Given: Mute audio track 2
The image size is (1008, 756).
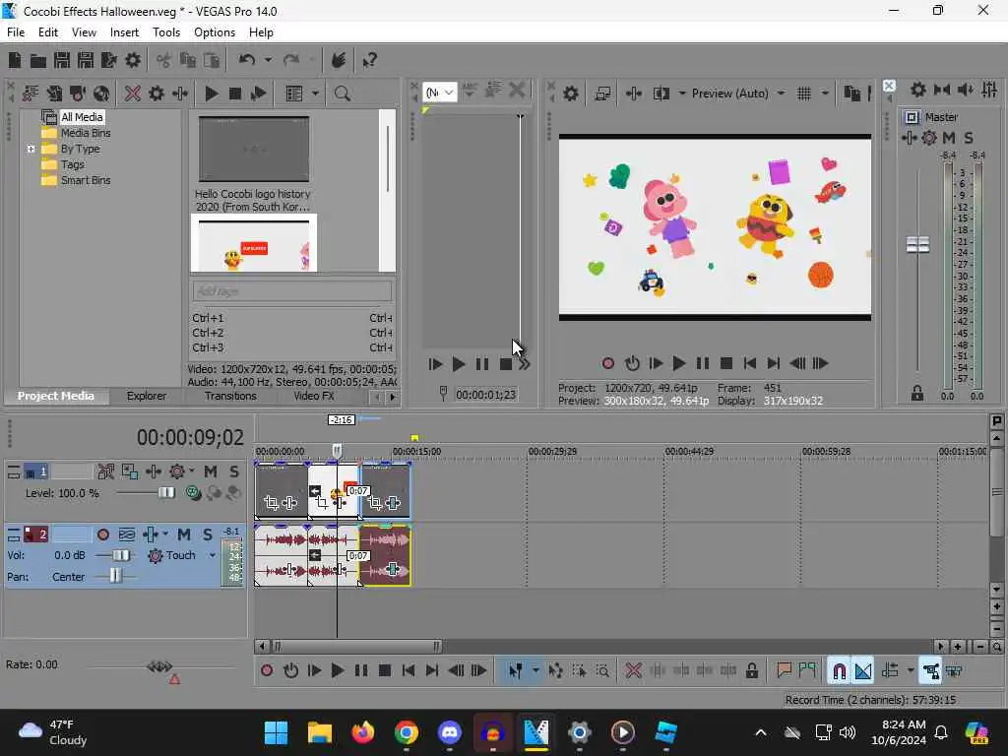Looking at the screenshot, I should (184, 535).
